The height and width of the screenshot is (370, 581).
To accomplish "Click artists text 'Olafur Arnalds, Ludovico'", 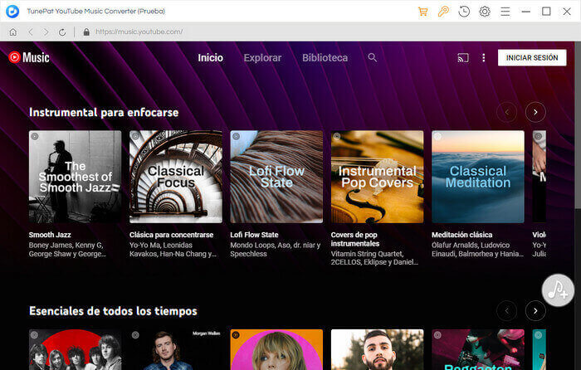I will [471, 246].
